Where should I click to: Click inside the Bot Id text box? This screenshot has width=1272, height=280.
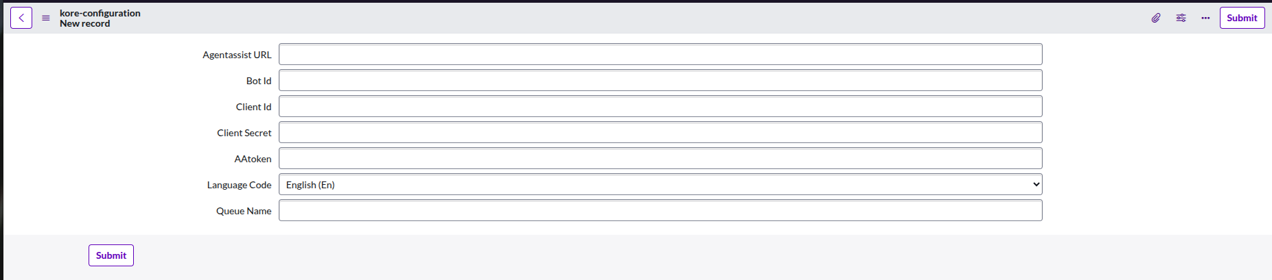[x=660, y=81]
